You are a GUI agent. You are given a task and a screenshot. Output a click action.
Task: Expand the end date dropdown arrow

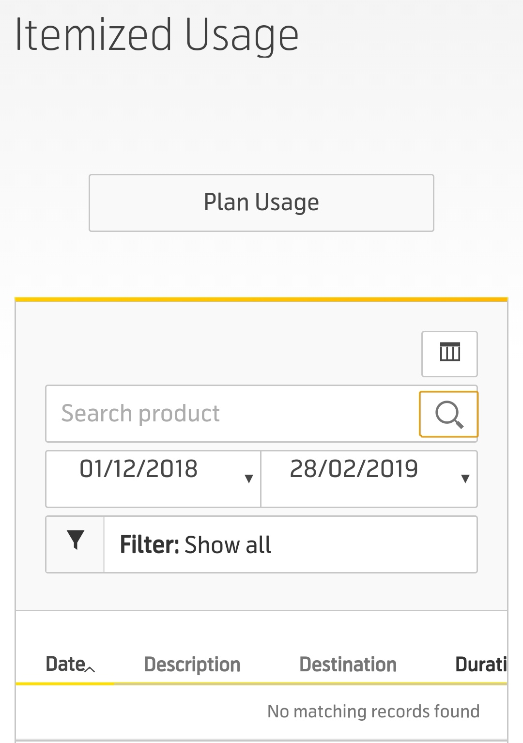465,479
